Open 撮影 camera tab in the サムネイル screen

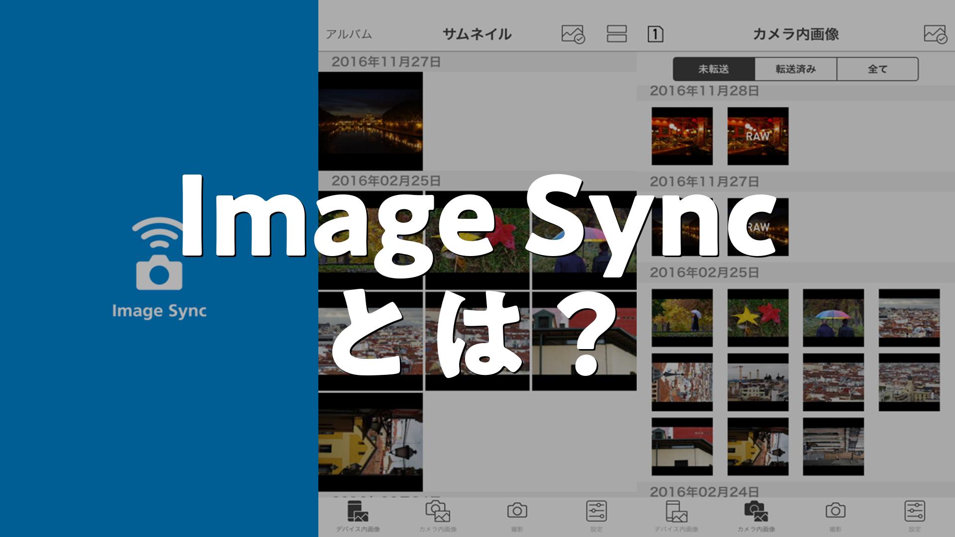pyautogui.click(x=517, y=516)
